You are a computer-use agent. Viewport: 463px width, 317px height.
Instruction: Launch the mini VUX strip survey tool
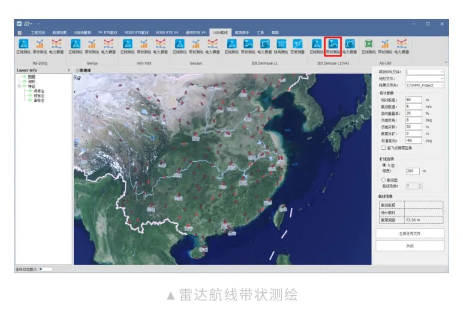[144, 47]
